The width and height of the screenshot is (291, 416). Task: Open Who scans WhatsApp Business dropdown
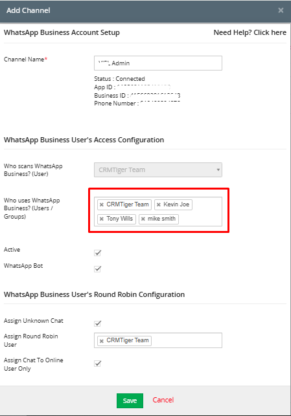click(x=158, y=170)
